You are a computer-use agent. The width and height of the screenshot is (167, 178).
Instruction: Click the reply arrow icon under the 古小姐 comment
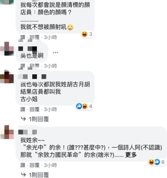(x=24, y=119)
